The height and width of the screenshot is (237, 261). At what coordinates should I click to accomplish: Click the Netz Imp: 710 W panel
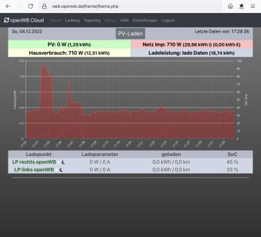click(192, 44)
